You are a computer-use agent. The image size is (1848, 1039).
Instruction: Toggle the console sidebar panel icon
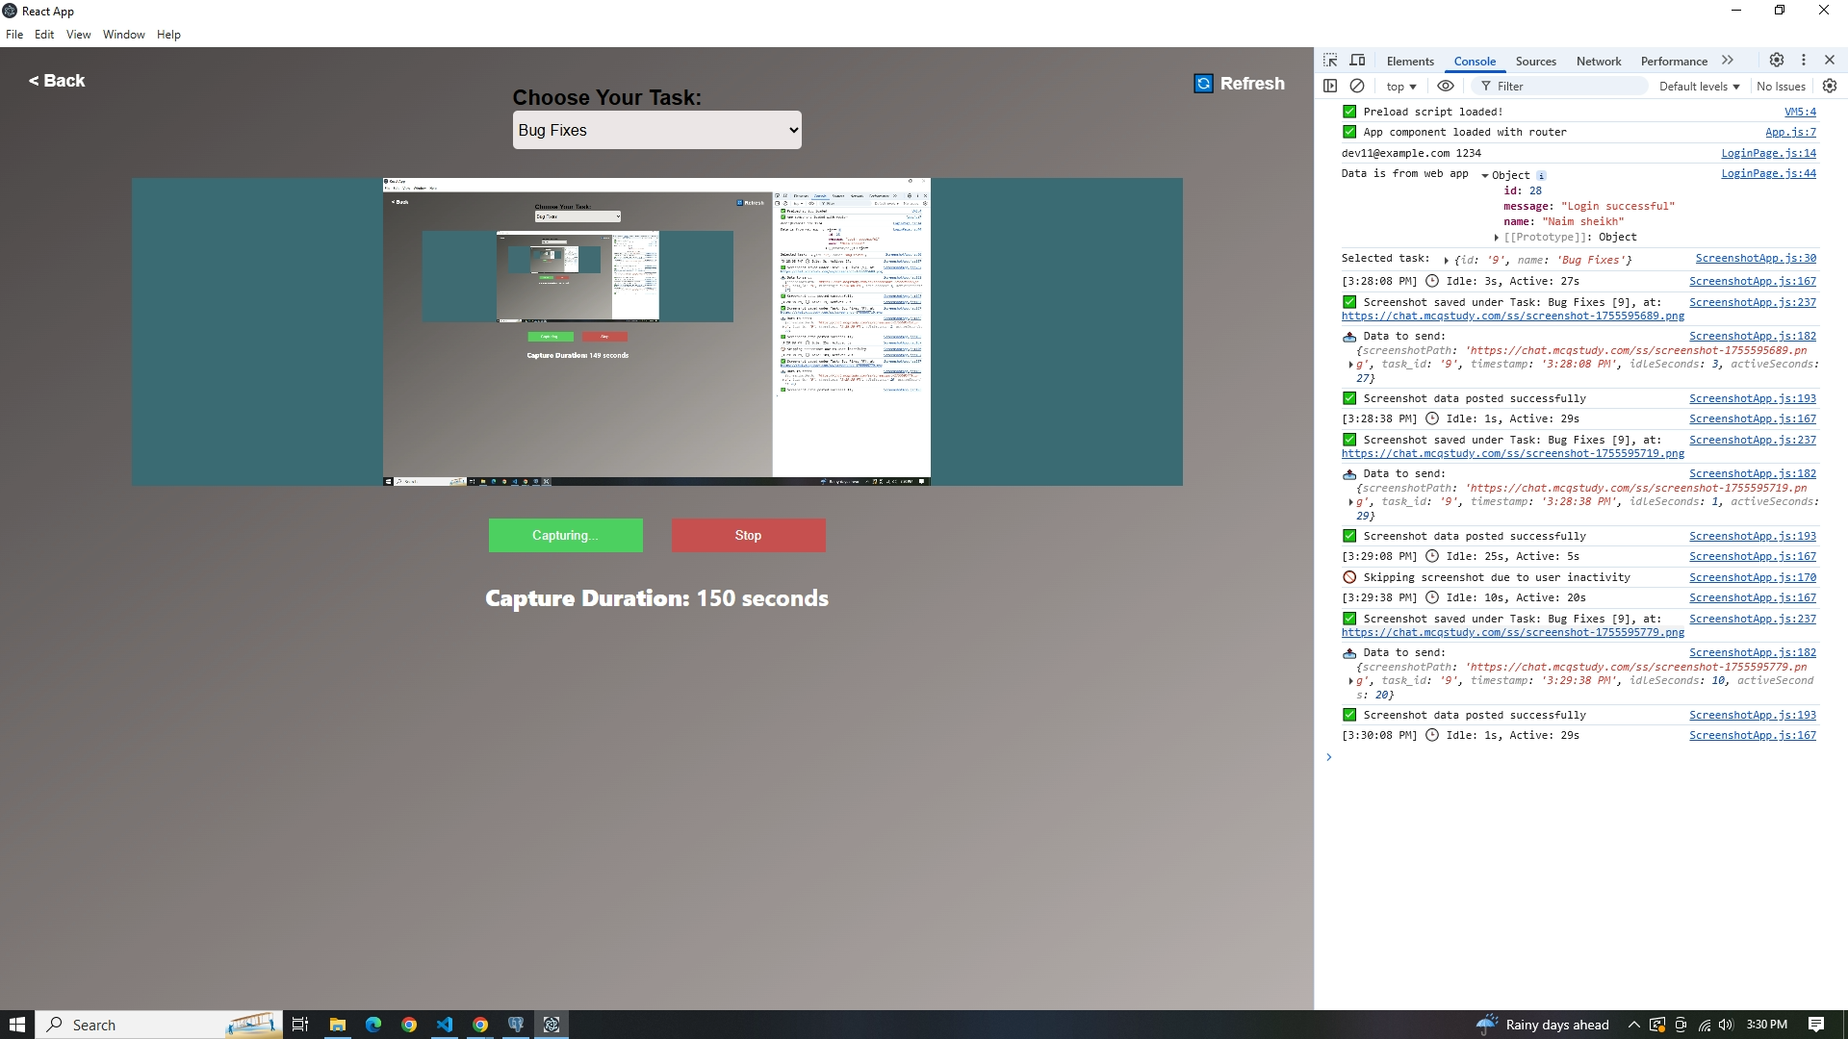(x=1330, y=86)
